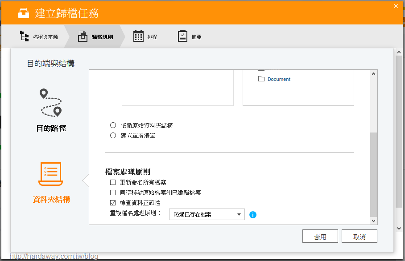Click the blue info icon beside dropdown
Viewport: 405px width, 261px height.
pyautogui.click(x=253, y=215)
